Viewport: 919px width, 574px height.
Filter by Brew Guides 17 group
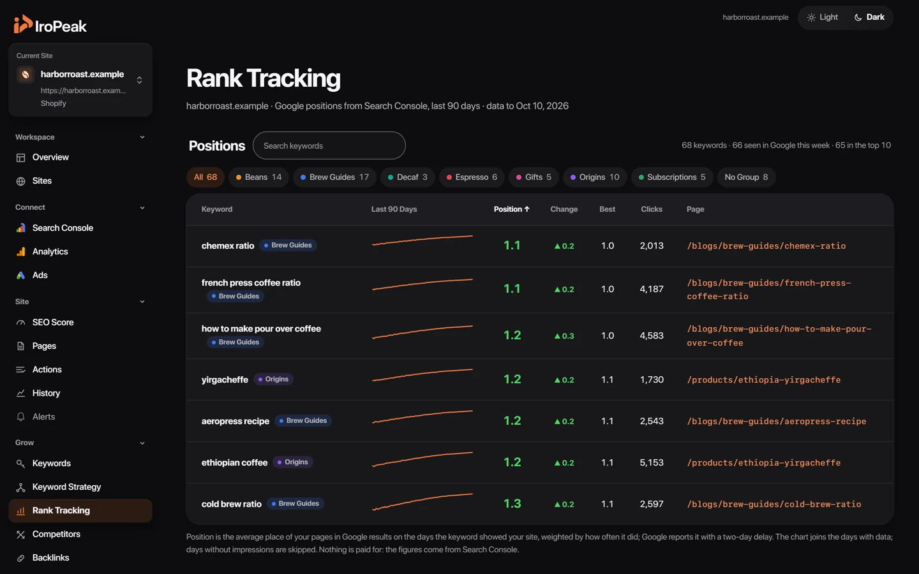[334, 177]
